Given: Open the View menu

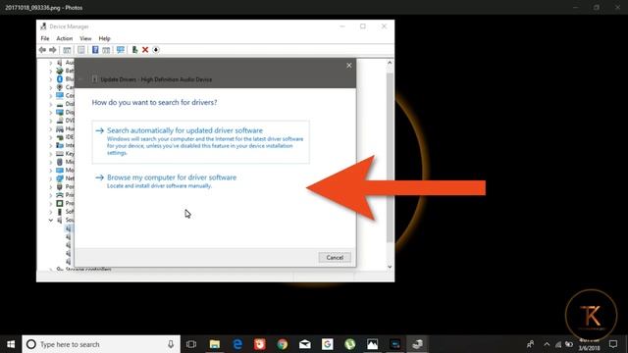Looking at the screenshot, I should click(85, 38).
